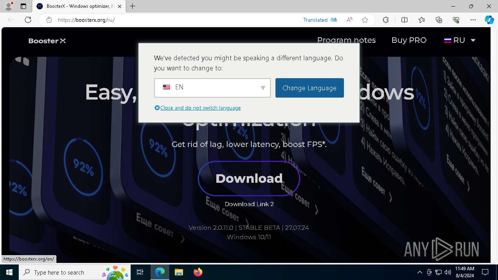Open Microsoft Edge from taskbar
The height and width of the screenshot is (280, 498).
tap(160, 272)
